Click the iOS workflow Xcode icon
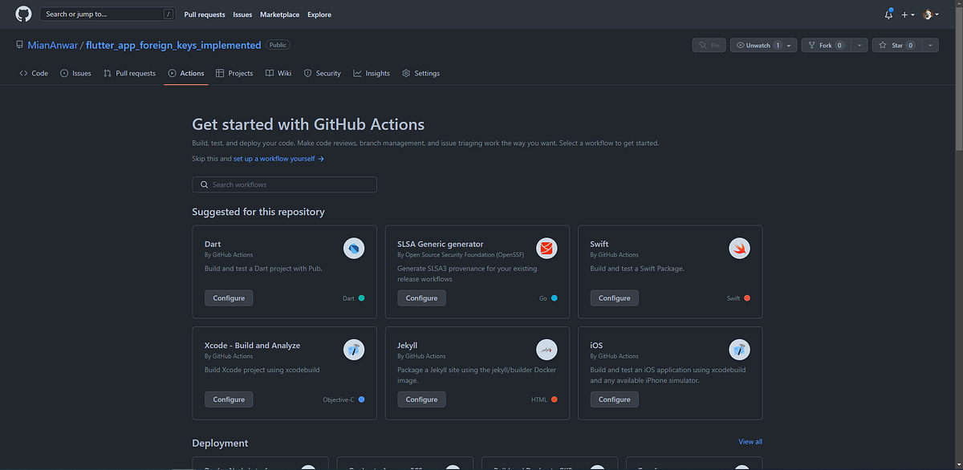This screenshot has height=470, width=963. coord(739,349)
